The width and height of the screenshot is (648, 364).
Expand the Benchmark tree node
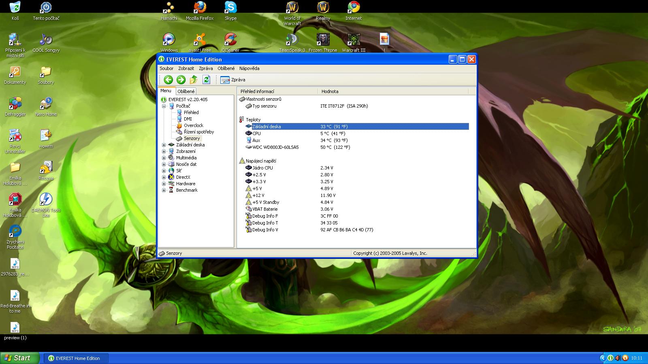[164, 190]
